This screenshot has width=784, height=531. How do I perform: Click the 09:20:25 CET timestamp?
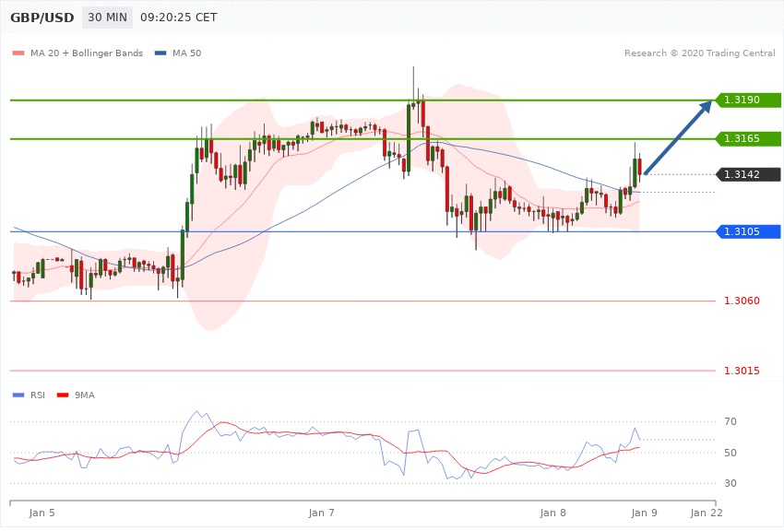[178, 18]
